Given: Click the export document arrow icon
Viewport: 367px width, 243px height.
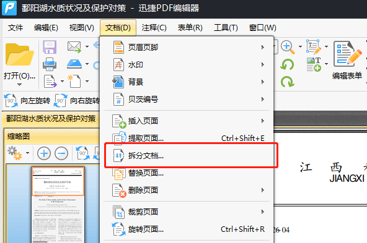Looking at the screenshot, I should click(x=50, y=81).
